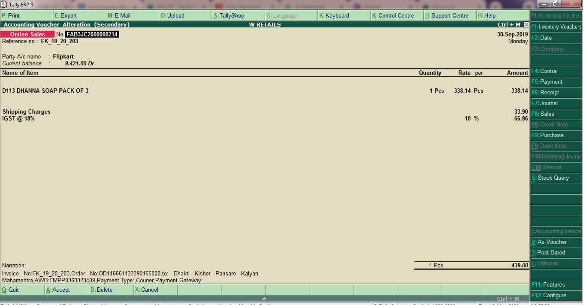Open the Export menu
This screenshot has width=583, height=305.
tap(79, 15)
